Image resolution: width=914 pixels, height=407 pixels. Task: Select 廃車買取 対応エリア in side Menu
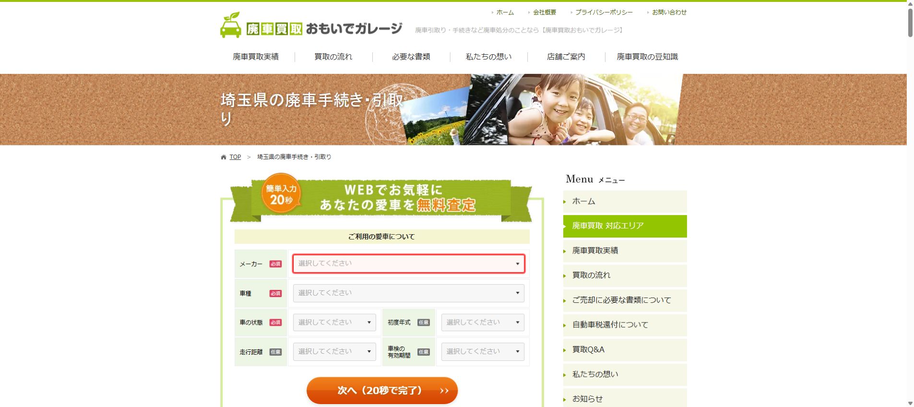tap(625, 226)
